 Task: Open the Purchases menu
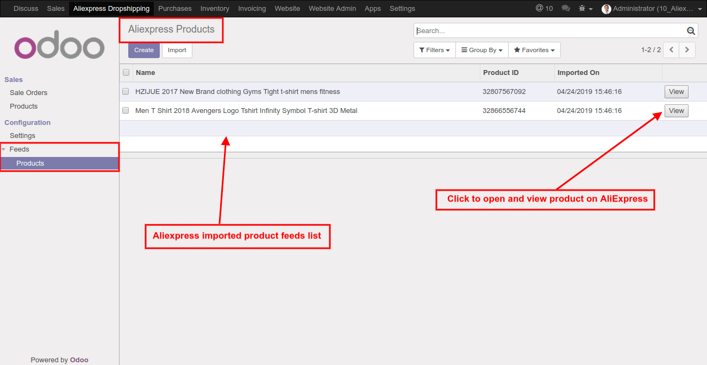pos(175,8)
